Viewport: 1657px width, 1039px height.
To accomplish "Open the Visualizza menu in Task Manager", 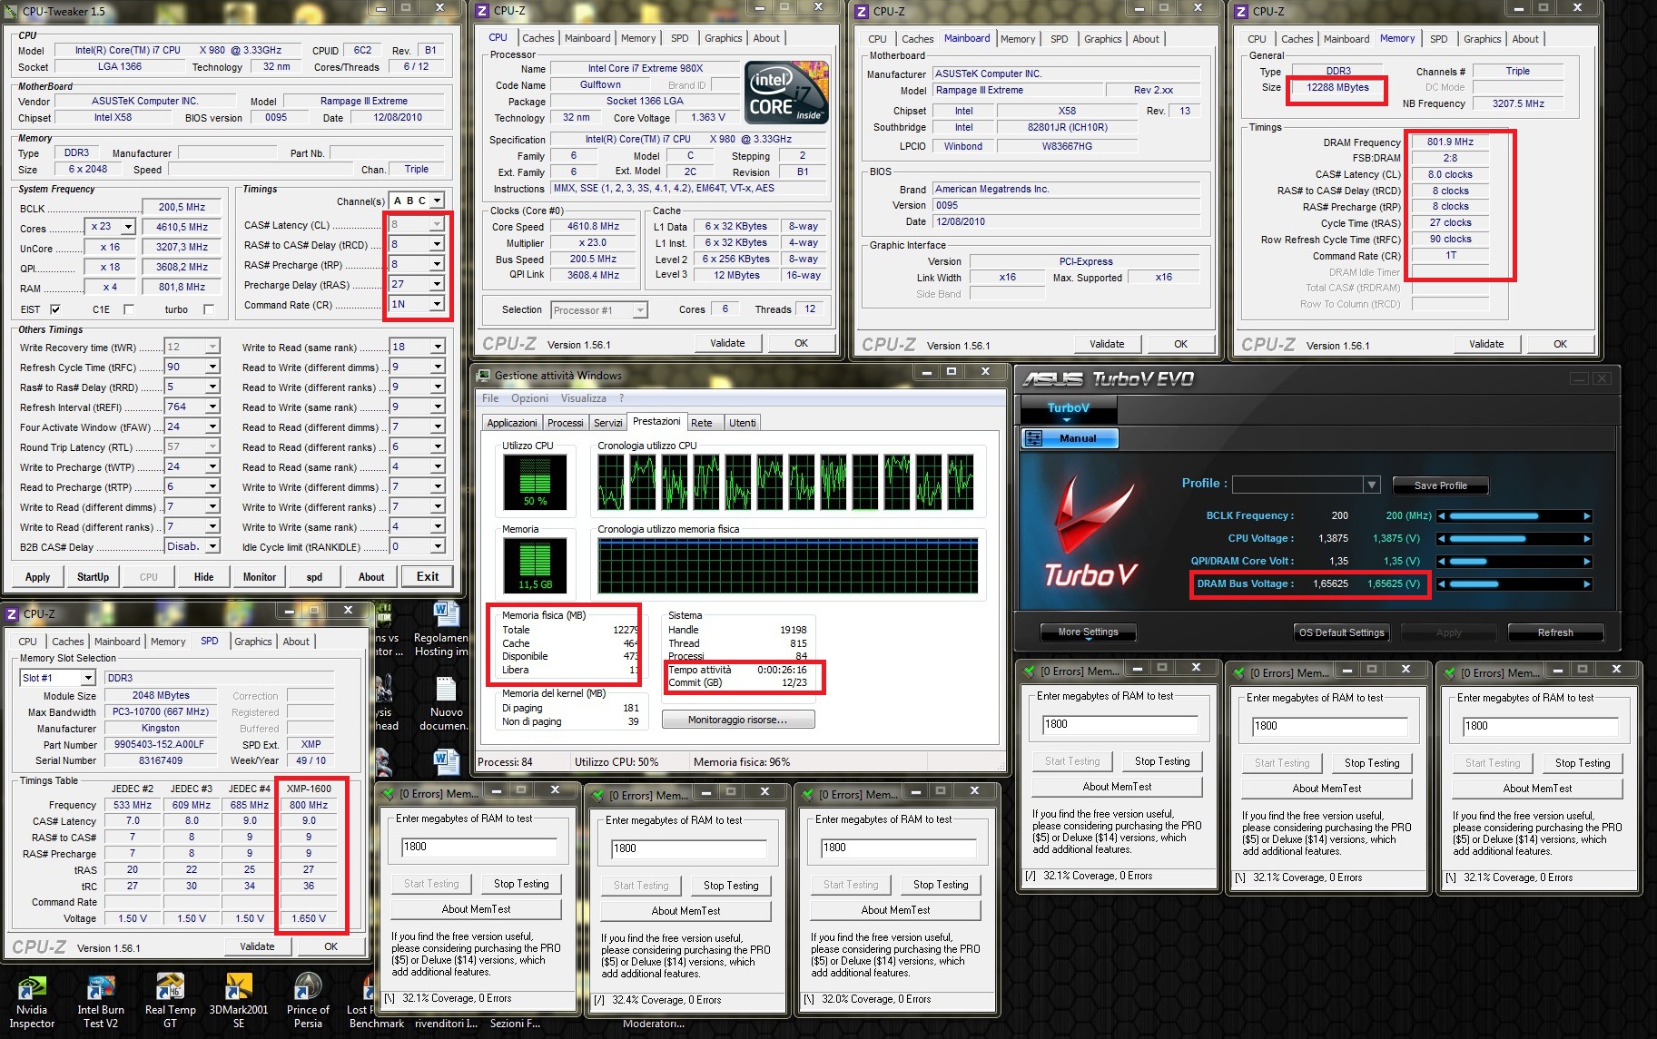I will [x=583, y=398].
